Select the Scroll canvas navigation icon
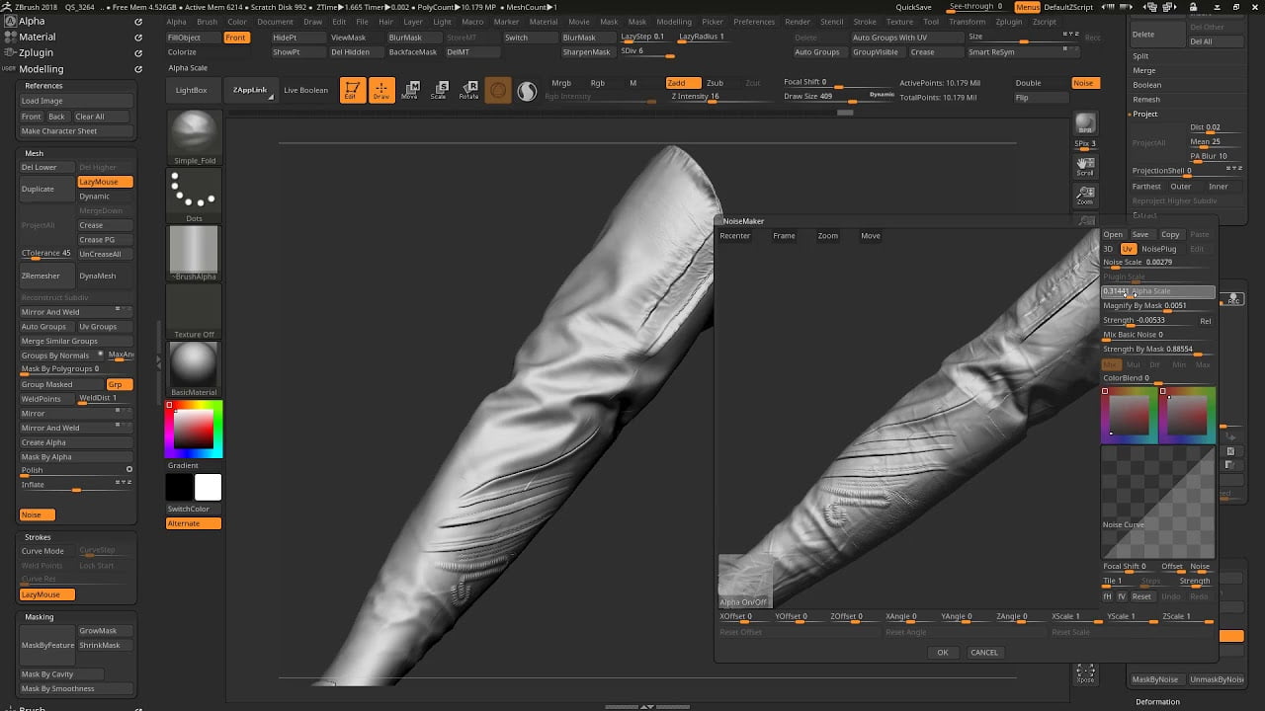 click(x=1085, y=165)
